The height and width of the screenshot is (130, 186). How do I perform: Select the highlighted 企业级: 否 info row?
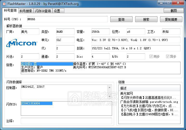[47, 64]
